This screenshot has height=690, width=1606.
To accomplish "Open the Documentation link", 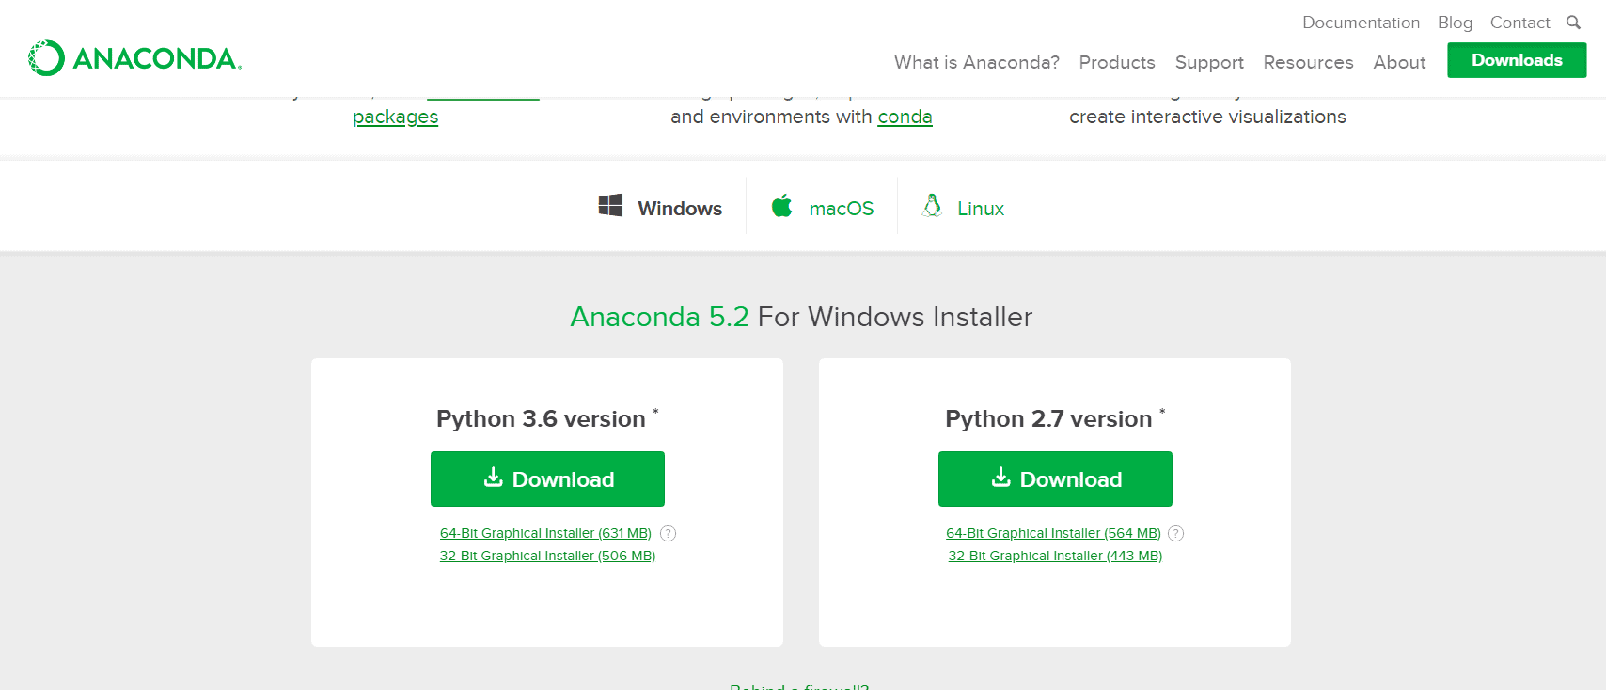I will coord(1361,23).
